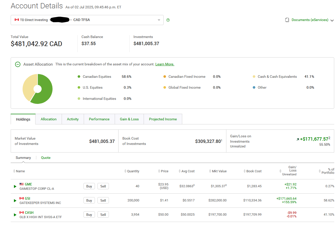Click Canadian flag icon beside GSI
Image resolution: width=336 pixels, height=226 pixels.
(x=22, y=198)
